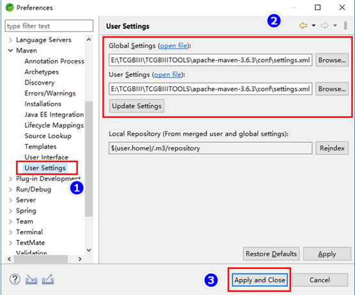
Task: Click Global Settings open file link
Action: pos(173,46)
